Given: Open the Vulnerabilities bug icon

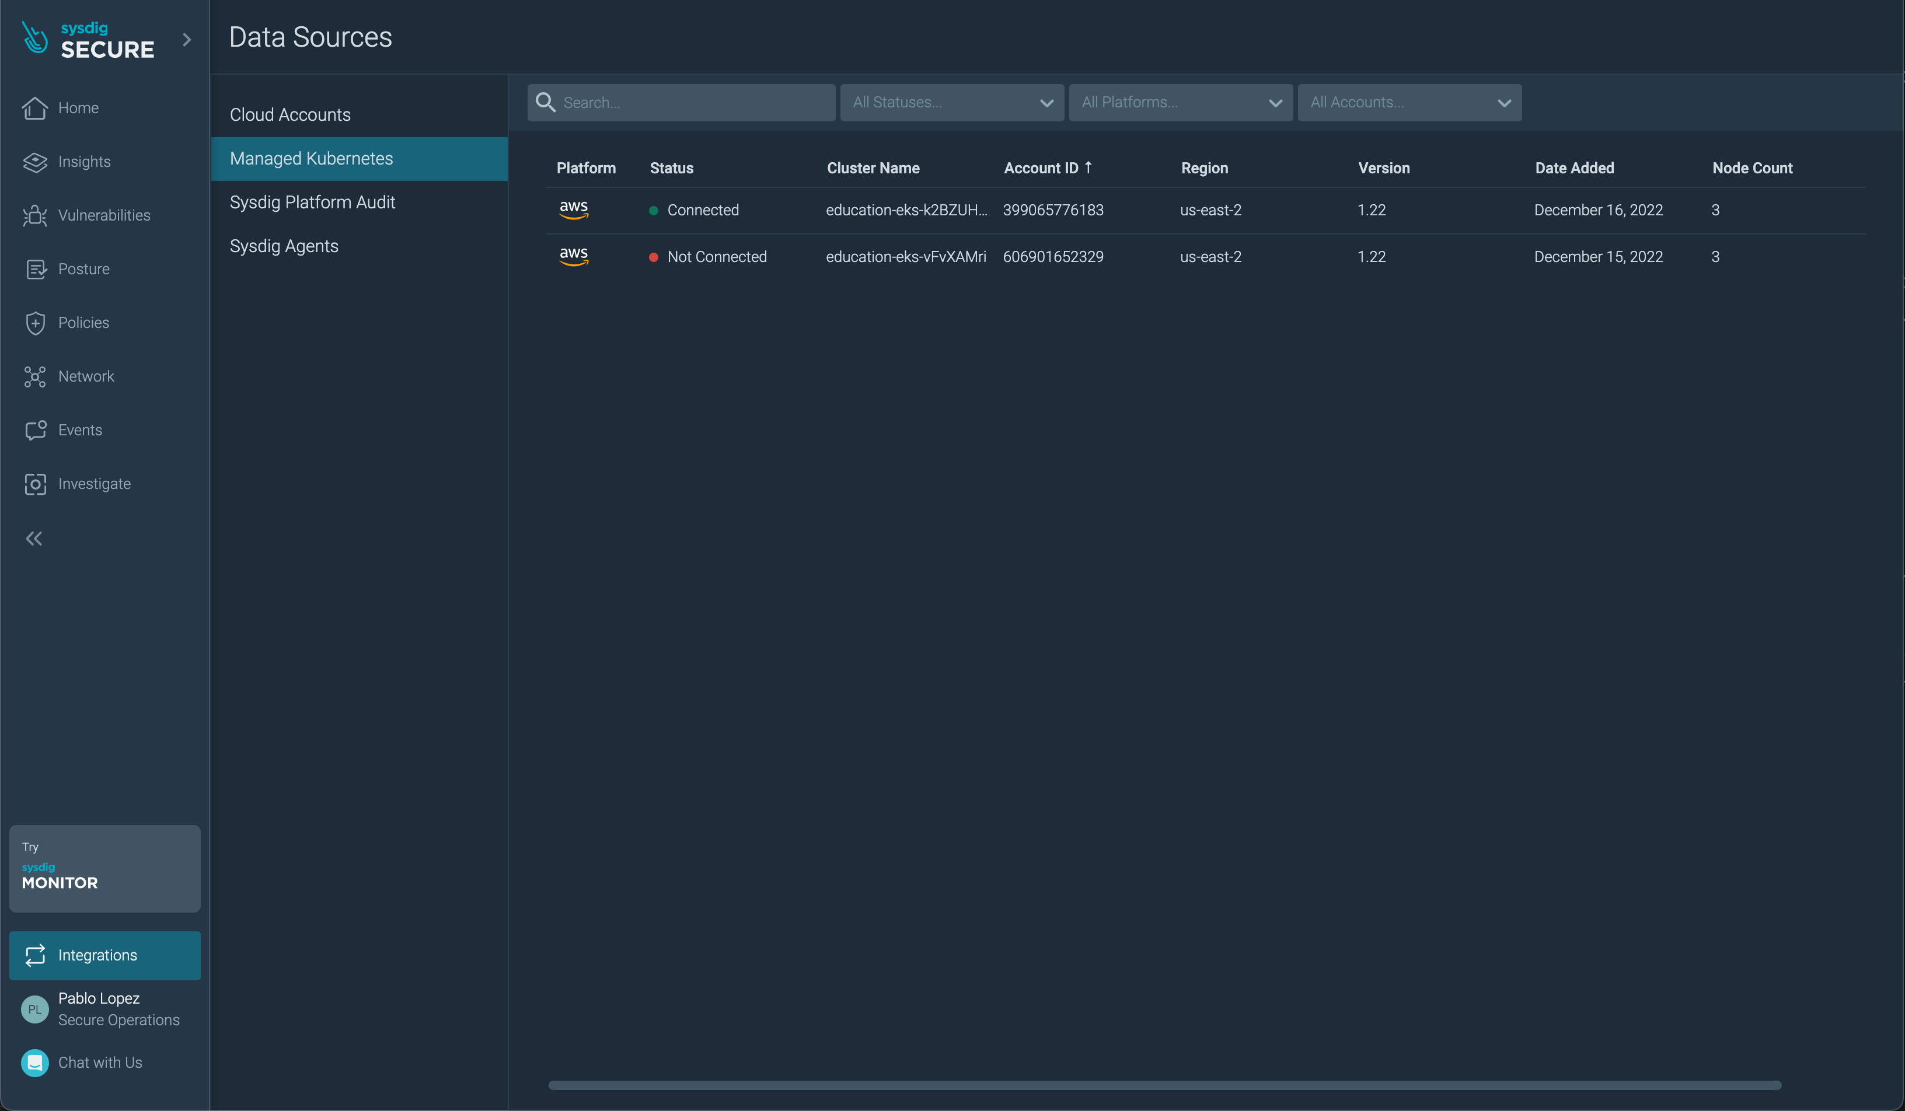Looking at the screenshot, I should point(35,215).
